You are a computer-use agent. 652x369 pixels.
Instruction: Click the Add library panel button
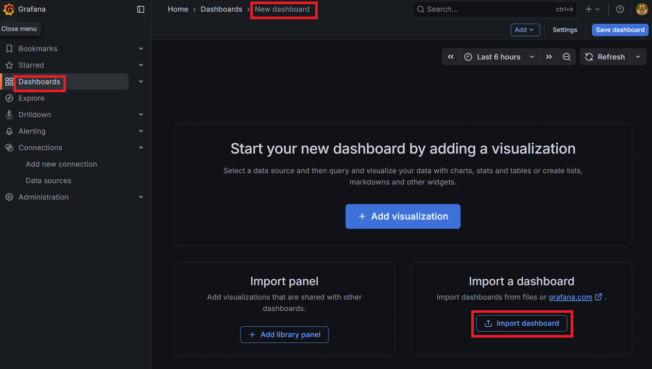click(284, 334)
